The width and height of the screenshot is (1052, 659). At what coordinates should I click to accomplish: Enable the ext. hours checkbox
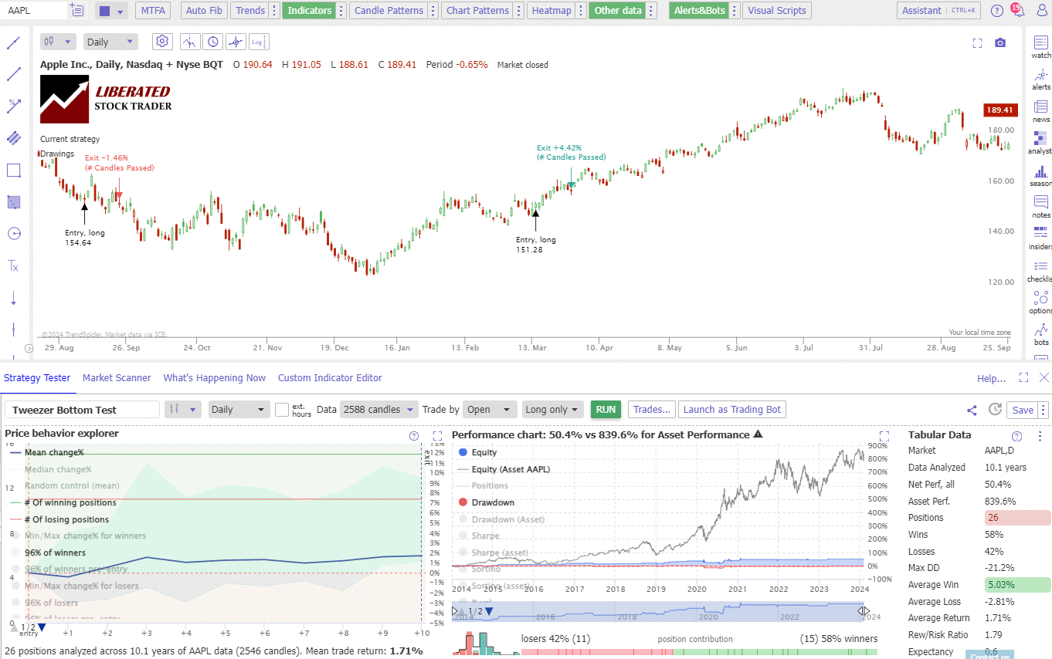tap(283, 409)
